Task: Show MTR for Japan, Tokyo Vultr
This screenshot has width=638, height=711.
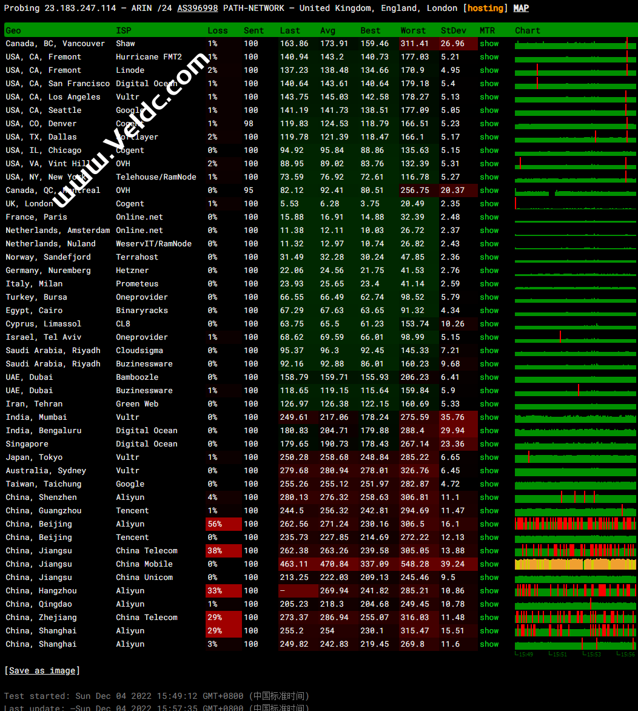Action: coord(489,457)
